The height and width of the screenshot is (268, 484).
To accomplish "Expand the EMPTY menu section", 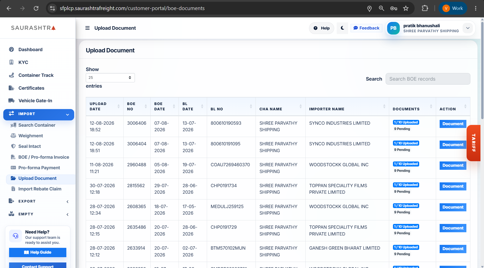I will [x=39, y=214].
